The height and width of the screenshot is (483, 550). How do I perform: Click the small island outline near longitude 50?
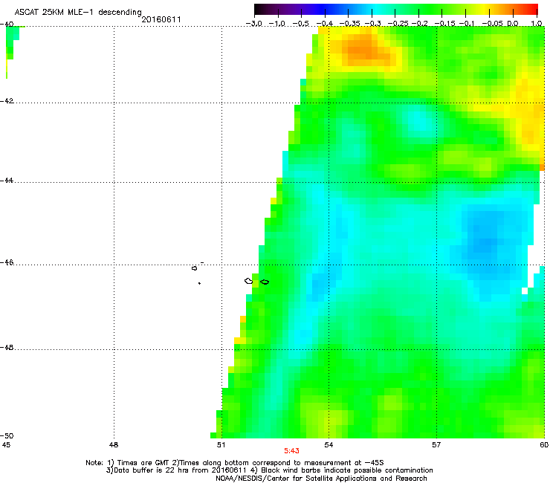coord(194,268)
